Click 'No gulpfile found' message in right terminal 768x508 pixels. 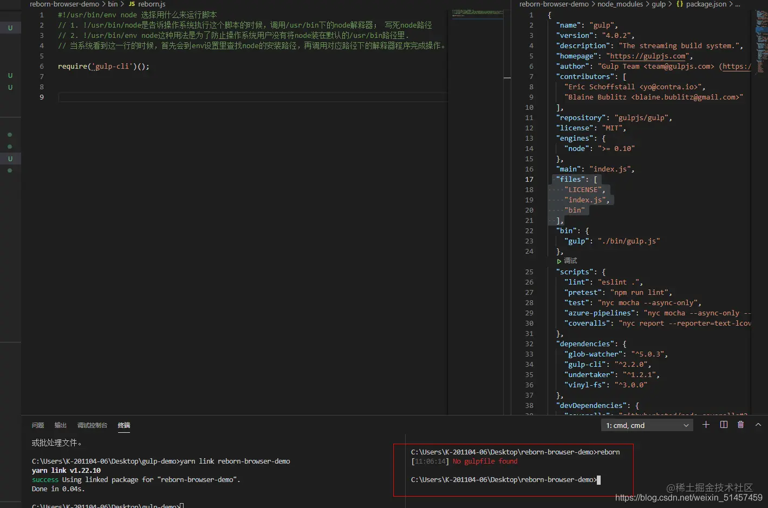[485, 461]
